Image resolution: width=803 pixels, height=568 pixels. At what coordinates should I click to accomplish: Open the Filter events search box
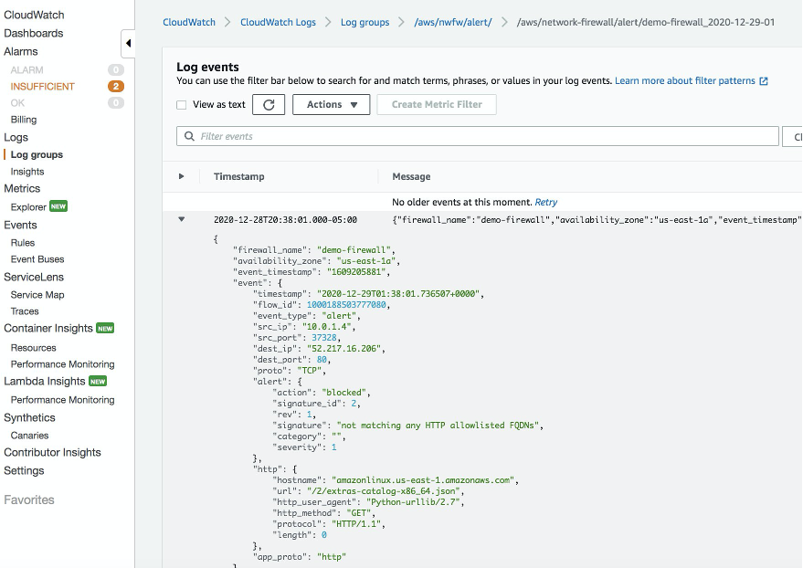pyautogui.click(x=365, y=136)
